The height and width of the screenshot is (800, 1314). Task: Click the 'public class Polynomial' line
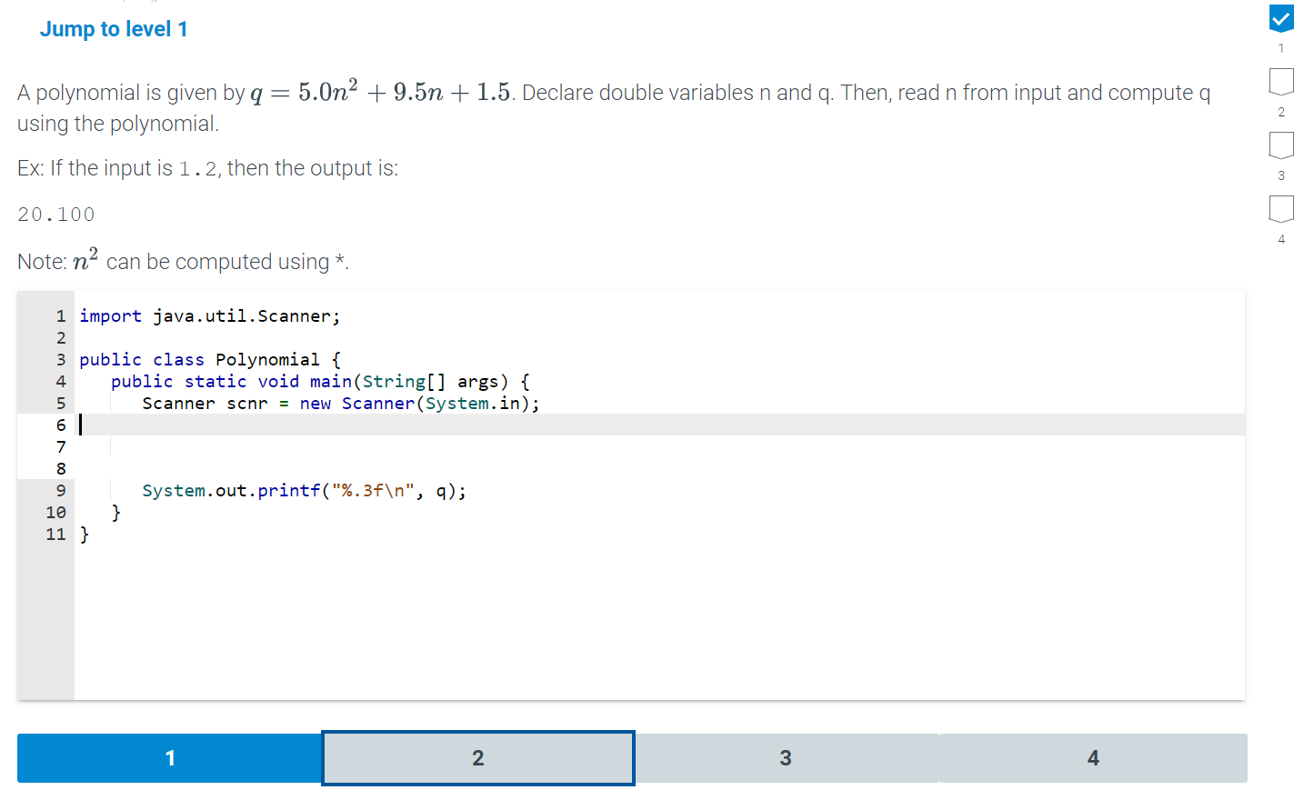pos(209,359)
